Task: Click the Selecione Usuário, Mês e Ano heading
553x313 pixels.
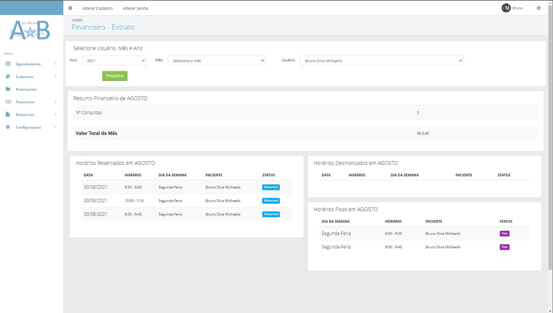Action: 108,48
